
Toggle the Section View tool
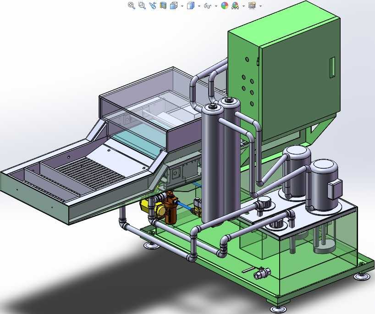click(x=163, y=6)
